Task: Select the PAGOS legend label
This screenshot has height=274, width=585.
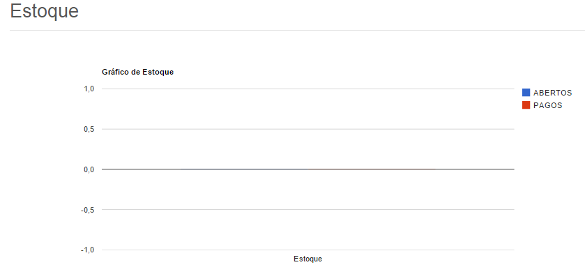Action: point(547,106)
